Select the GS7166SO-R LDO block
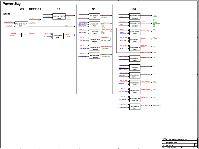 click(135, 107)
